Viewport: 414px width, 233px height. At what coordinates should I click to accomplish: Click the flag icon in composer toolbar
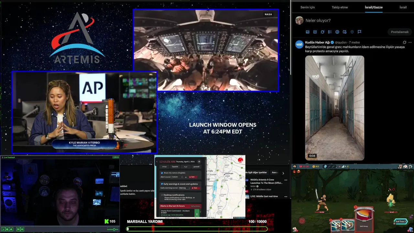[359, 32]
